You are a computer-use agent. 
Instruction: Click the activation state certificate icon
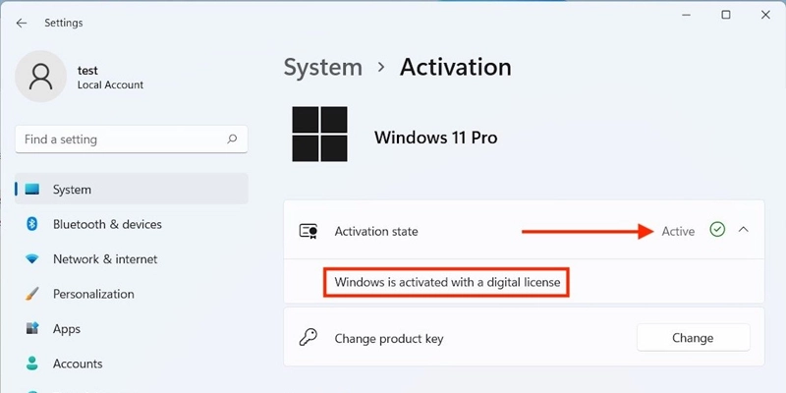point(308,232)
